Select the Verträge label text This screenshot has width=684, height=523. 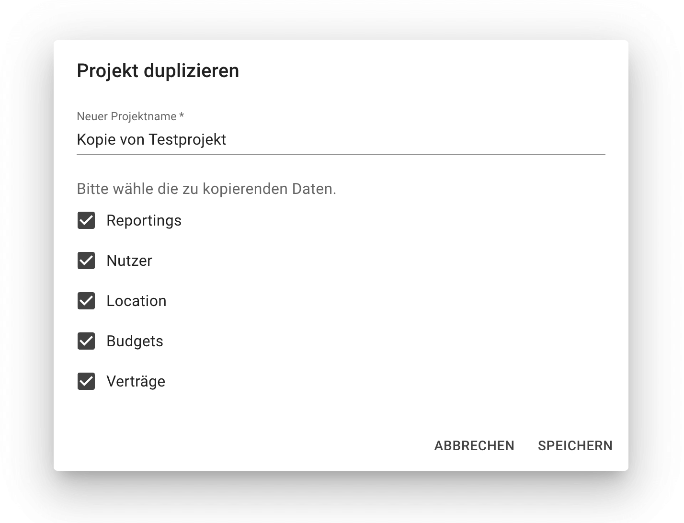(x=136, y=382)
